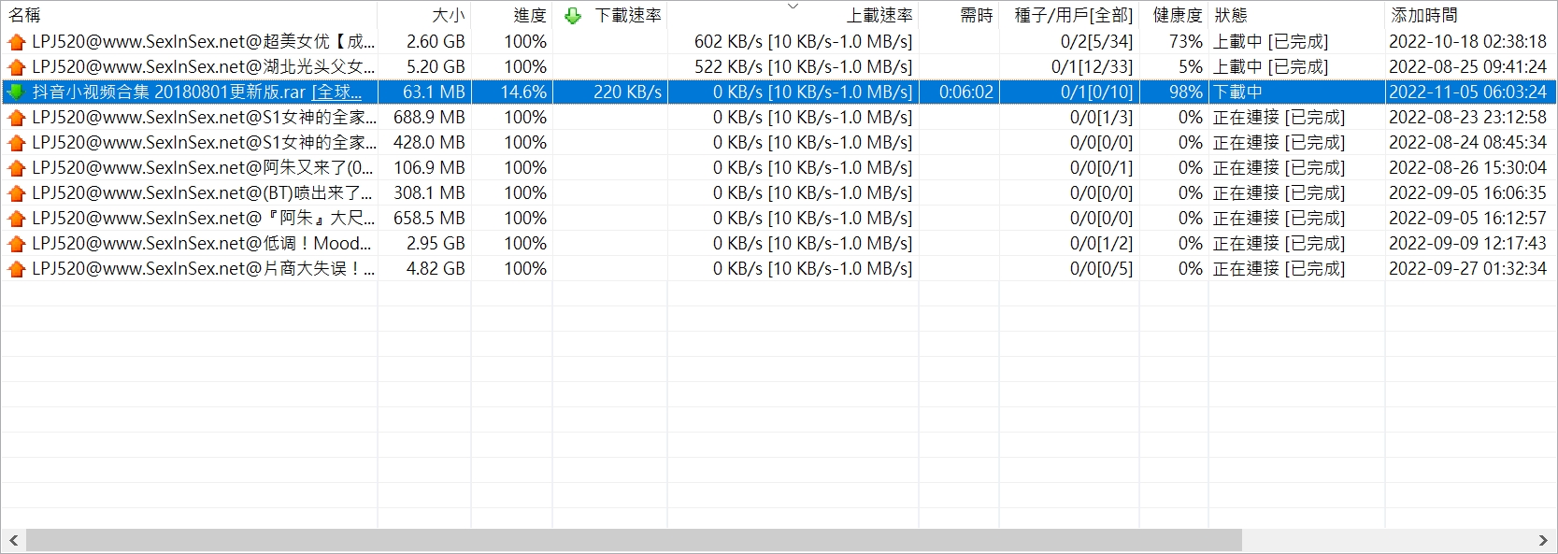The height and width of the screenshot is (554, 1558).
Task: Click the orange arrow icon of the 308.1 MB task
Action: [x=16, y=193]
